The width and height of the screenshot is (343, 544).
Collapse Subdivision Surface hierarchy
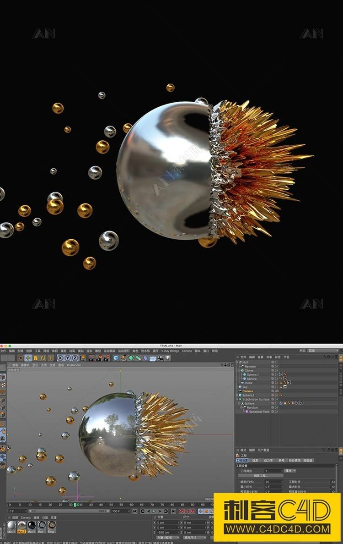pyautogui.click(x=237, y=399)
